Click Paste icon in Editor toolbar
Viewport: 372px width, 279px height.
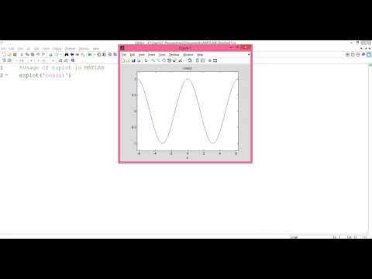coord(33,54)
